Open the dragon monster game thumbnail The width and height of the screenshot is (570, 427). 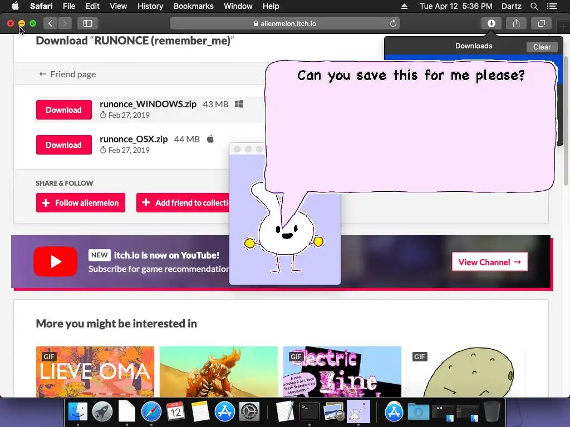(x=218, y=371)
